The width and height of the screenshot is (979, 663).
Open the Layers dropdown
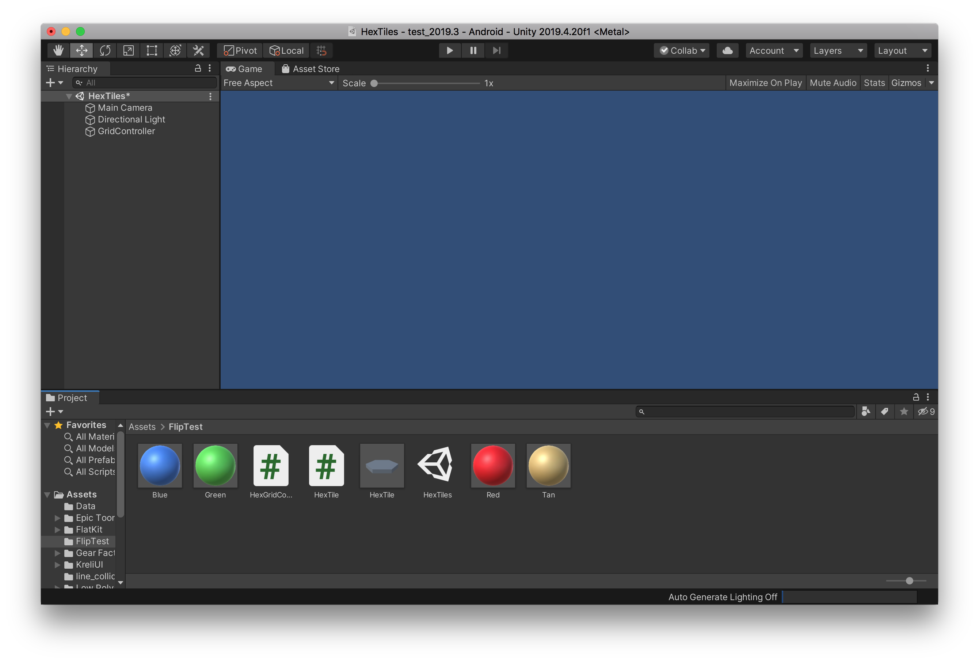(838, 50)
